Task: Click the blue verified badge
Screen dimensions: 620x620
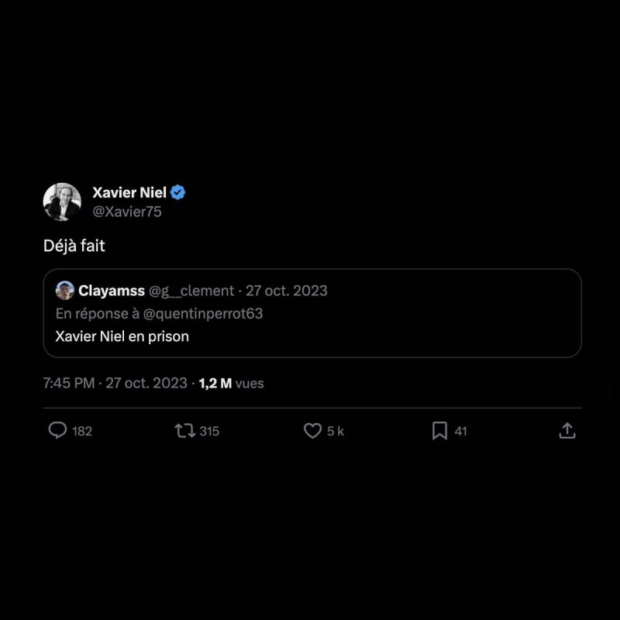Action: pos(177,193)
